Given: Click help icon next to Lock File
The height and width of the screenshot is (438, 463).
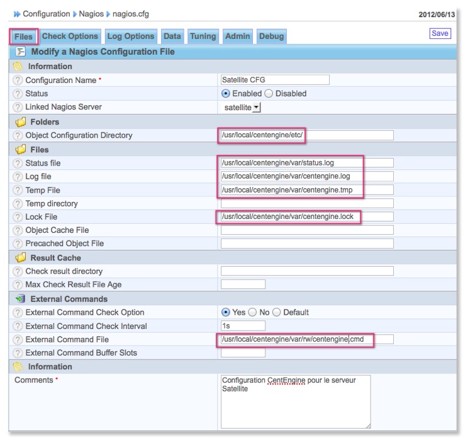Looking at the screenshot, I should pos(17,216).
